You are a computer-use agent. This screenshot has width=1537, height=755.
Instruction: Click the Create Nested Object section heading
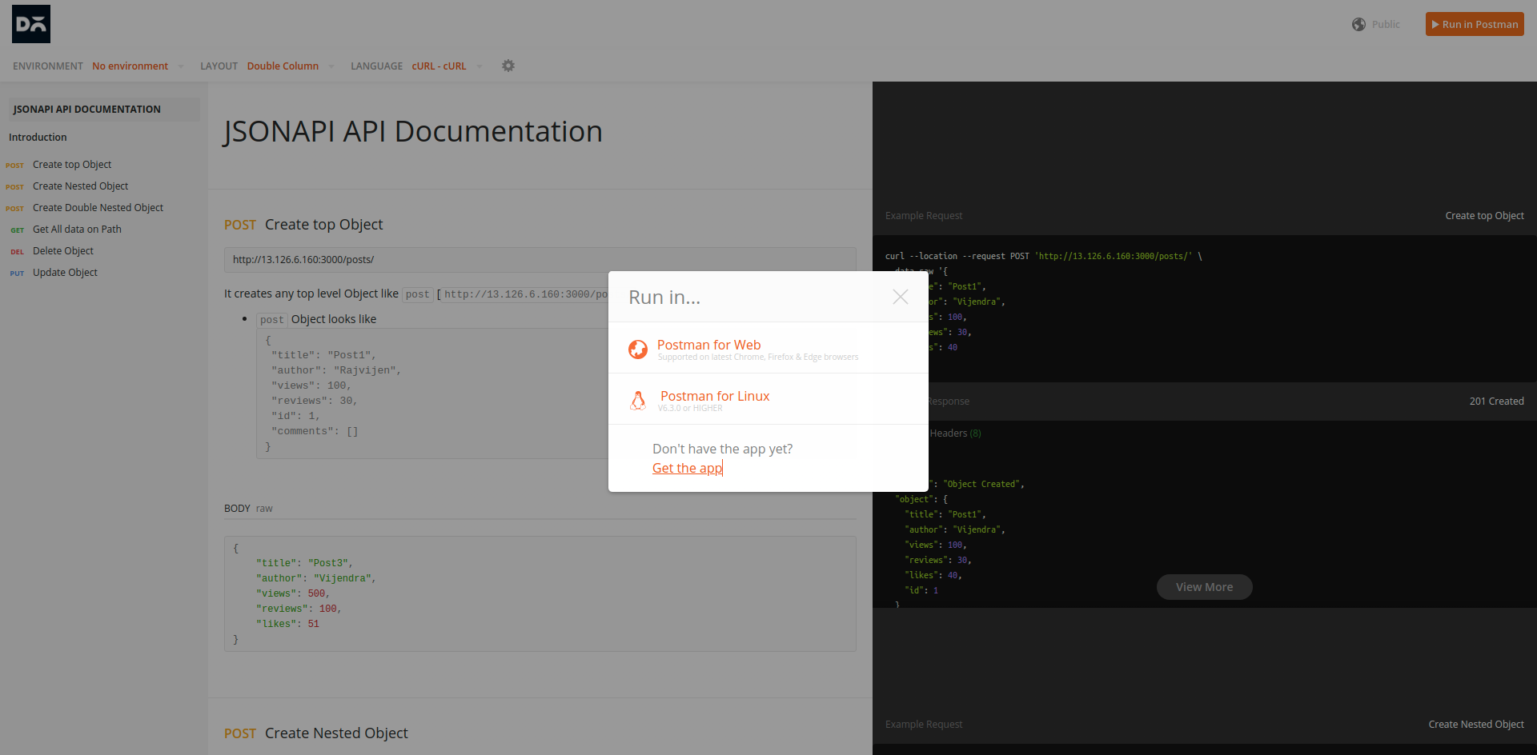click(x=336, y=733)
